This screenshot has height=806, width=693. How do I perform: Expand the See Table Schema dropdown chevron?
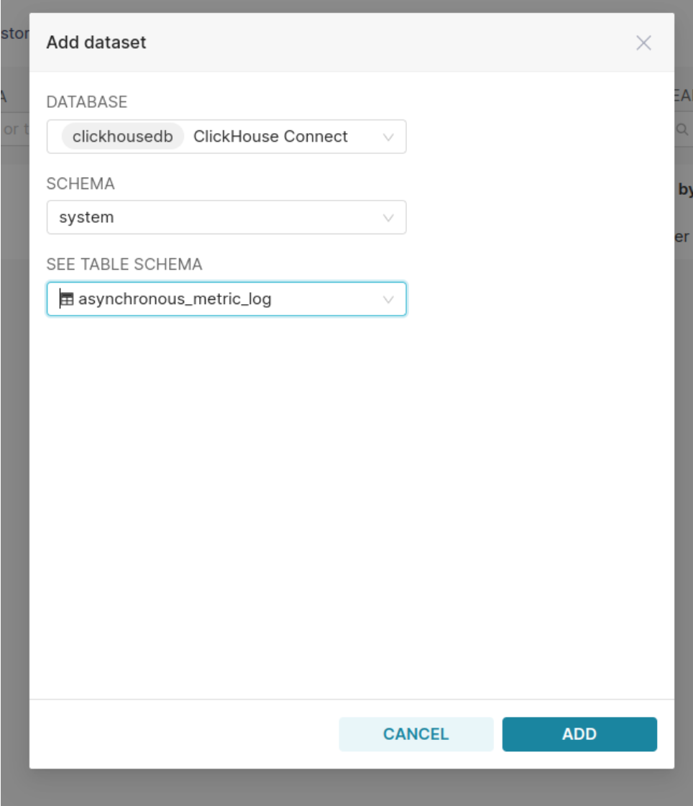tap(388, 299)
